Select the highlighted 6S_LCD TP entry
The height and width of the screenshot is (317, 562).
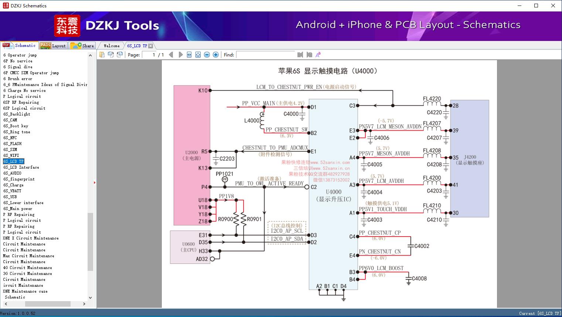[13, 161]
